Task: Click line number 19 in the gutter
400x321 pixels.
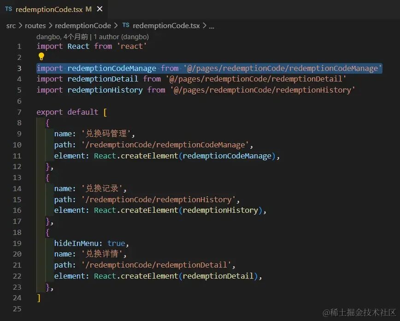Action: point(17,243)
